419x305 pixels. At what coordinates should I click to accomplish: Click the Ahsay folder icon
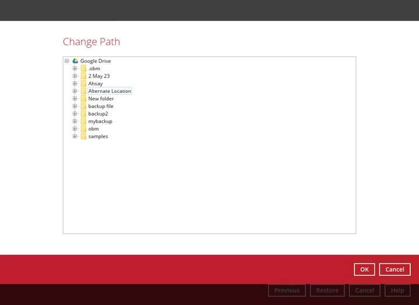tap(83, 84)
